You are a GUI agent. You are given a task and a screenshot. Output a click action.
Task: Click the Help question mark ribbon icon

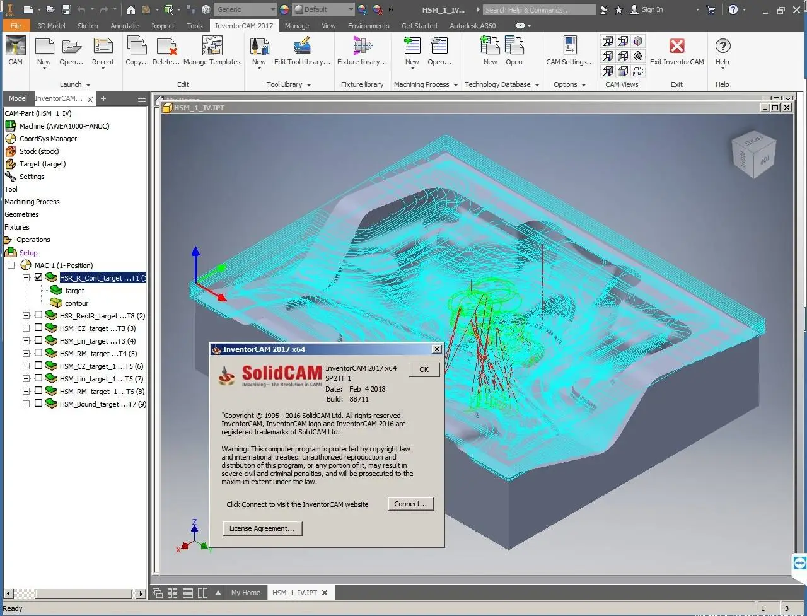(x=723, y=46)
